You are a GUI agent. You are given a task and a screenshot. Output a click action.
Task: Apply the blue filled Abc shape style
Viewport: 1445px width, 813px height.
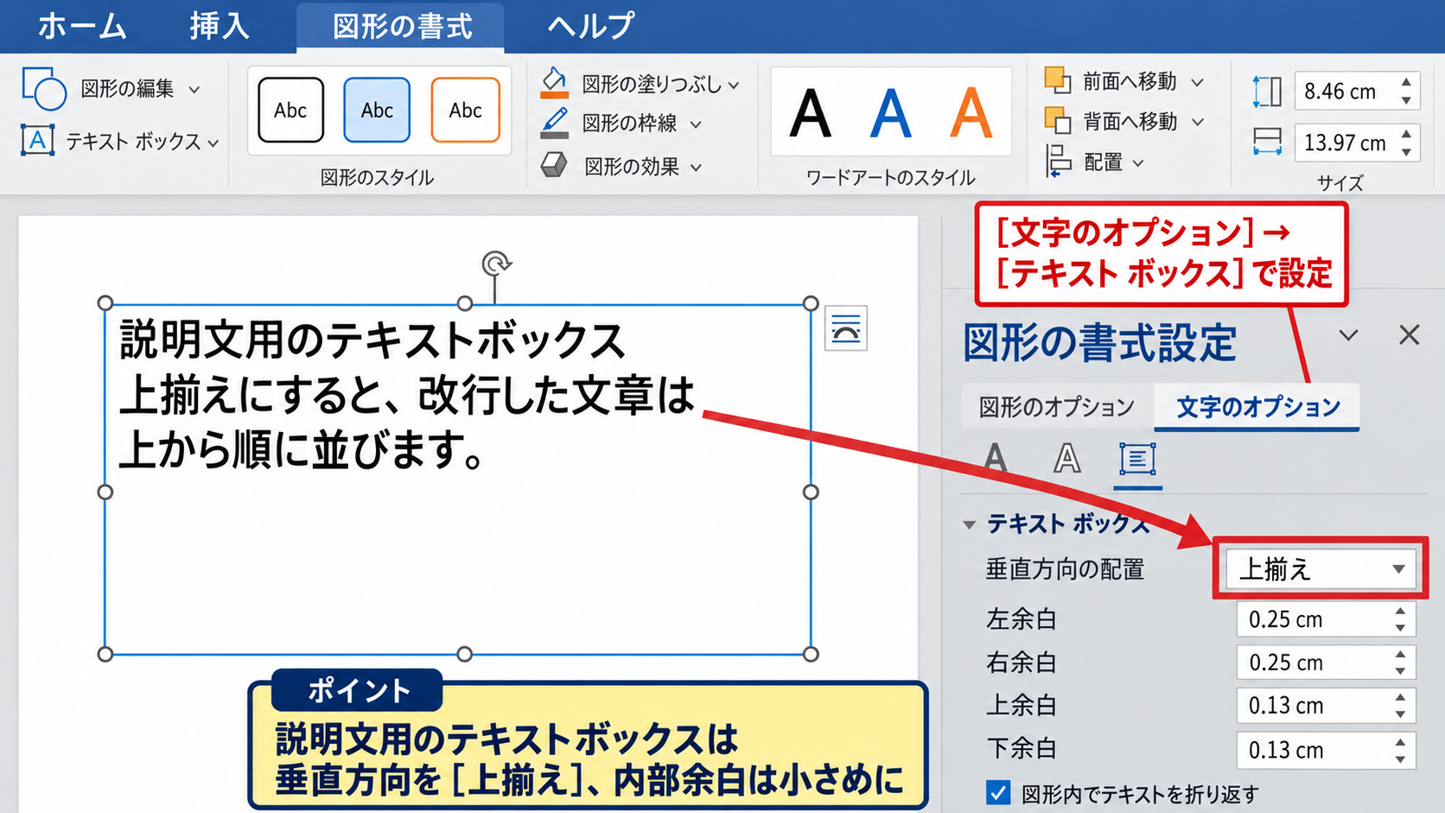click(377, 110)
